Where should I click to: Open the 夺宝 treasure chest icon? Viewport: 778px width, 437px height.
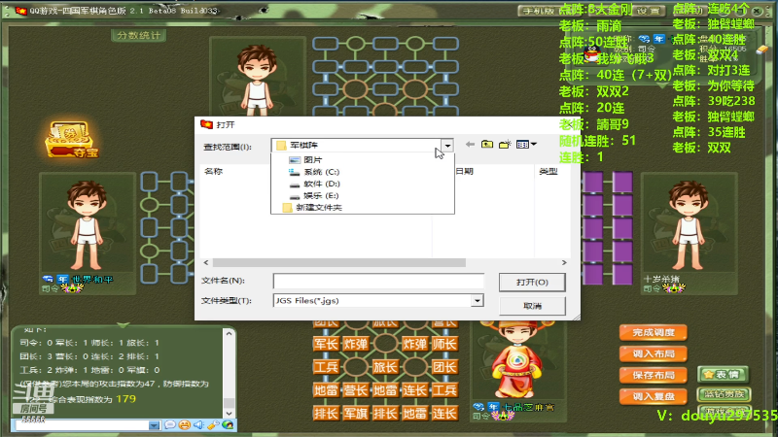[72, 140]
